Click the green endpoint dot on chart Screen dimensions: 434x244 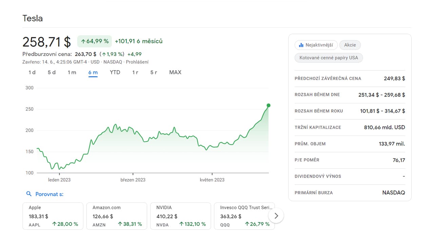tap(269, 105)
